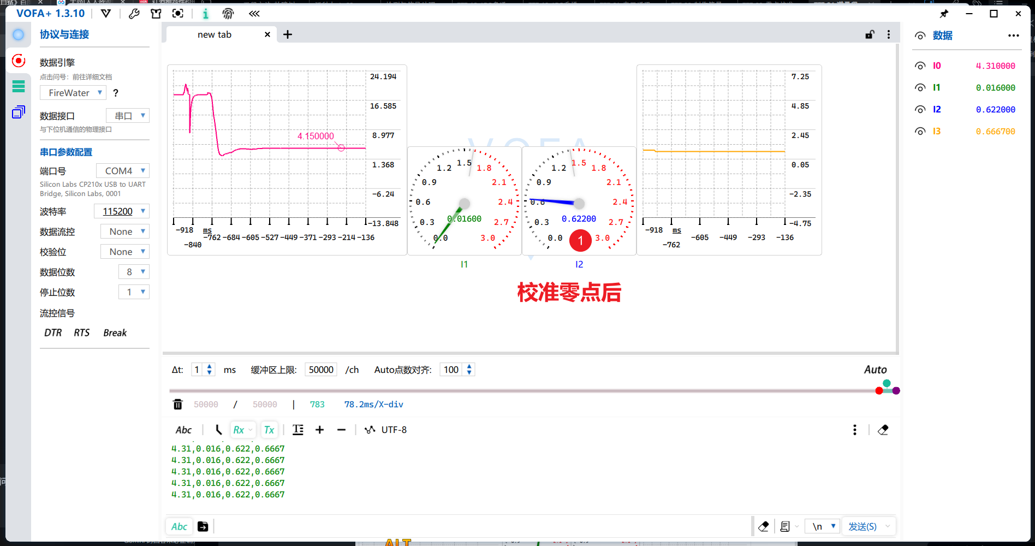
Task: Click the unlock icon on tab bar
Action: pos(870,34)
